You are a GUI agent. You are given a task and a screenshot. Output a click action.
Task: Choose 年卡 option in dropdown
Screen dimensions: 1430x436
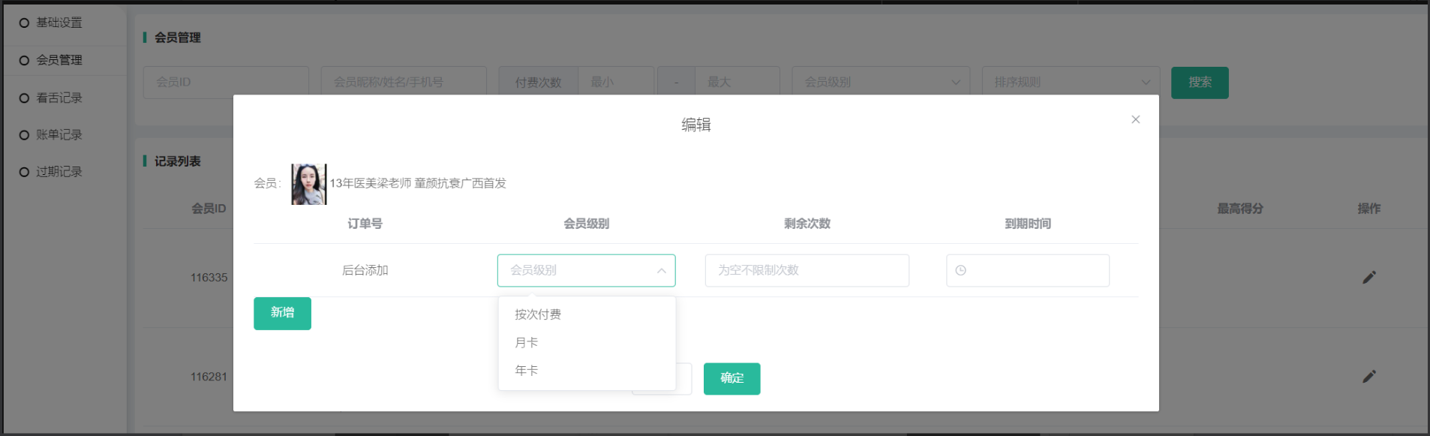(527, 371)
